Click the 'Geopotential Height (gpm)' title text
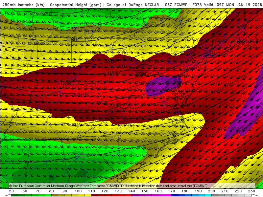This screenshot has width=263, height=197. pyautogui.click(x=76, y=5)
